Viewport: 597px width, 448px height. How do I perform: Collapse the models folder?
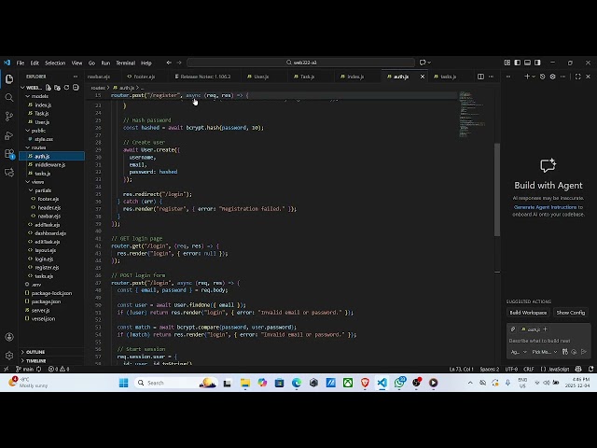[x=27, y=96]
